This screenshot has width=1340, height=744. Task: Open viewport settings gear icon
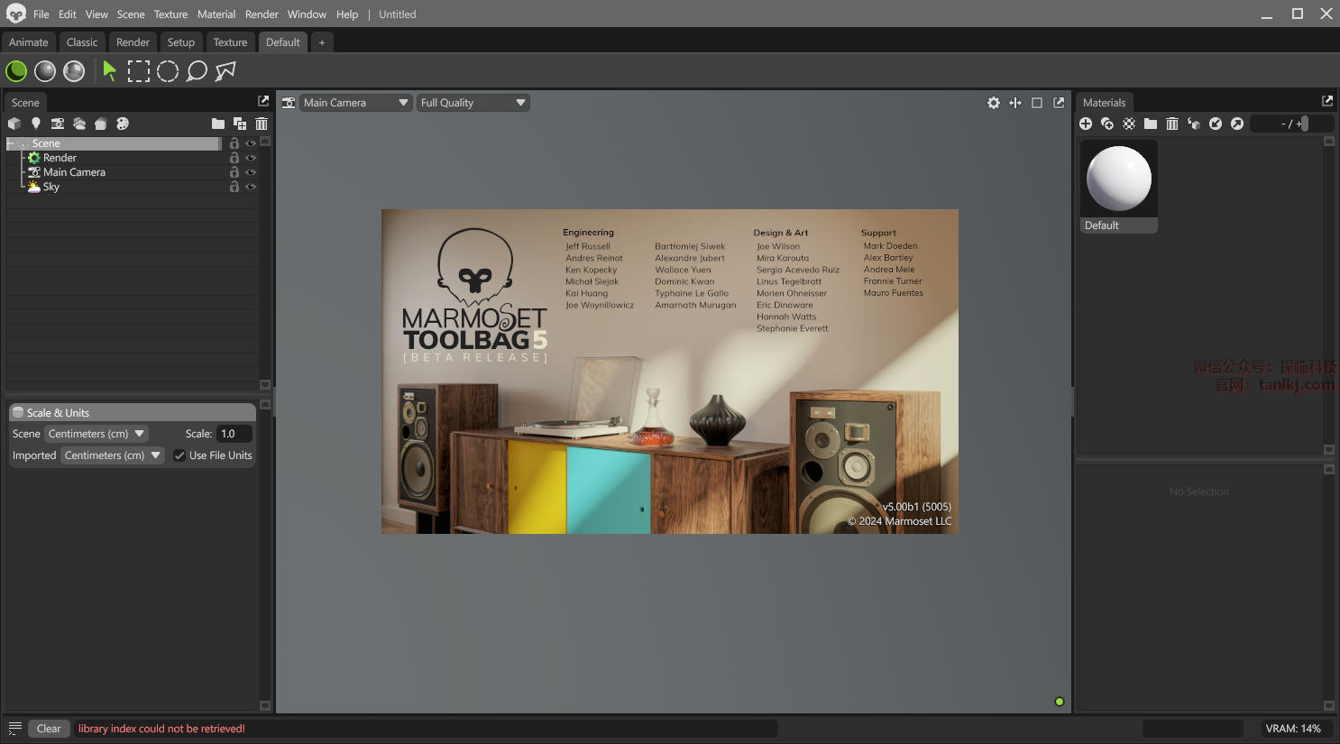[994, 103]
